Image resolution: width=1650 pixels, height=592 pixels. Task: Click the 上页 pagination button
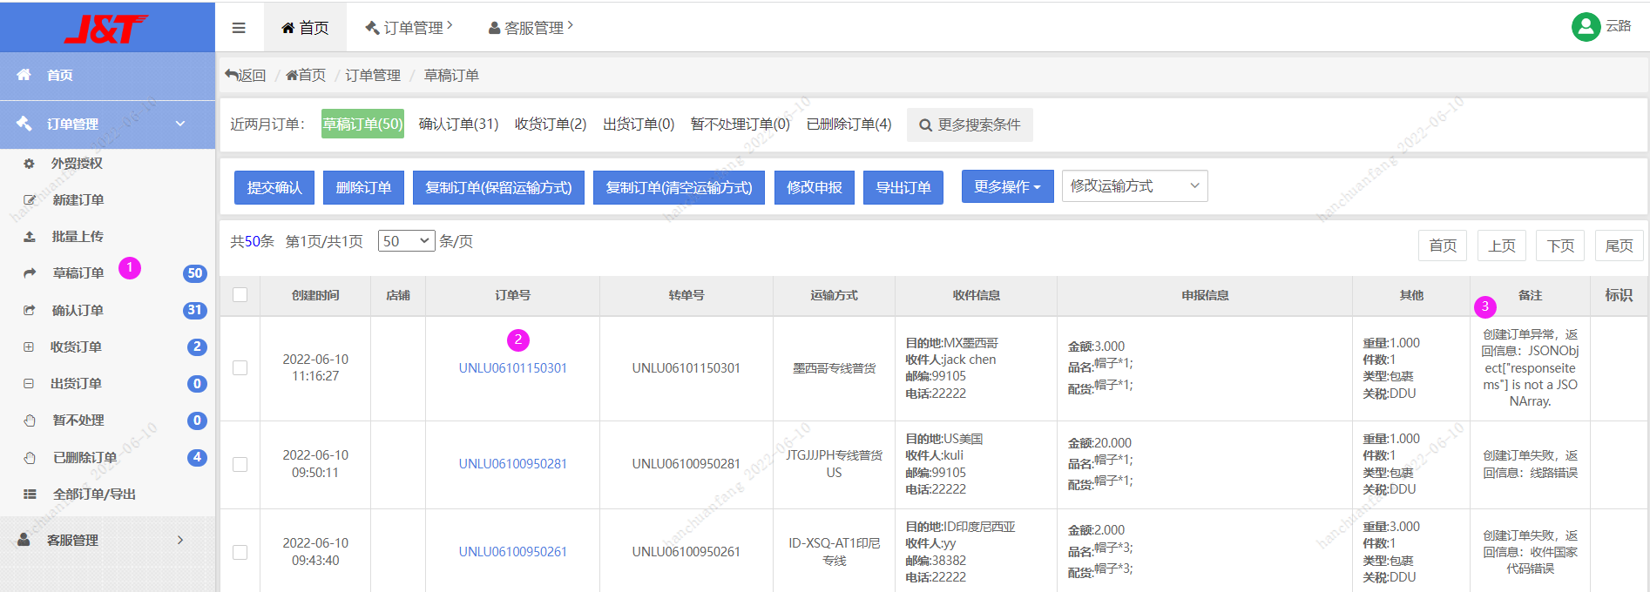pyautogui.click(x=1502, y=246)
